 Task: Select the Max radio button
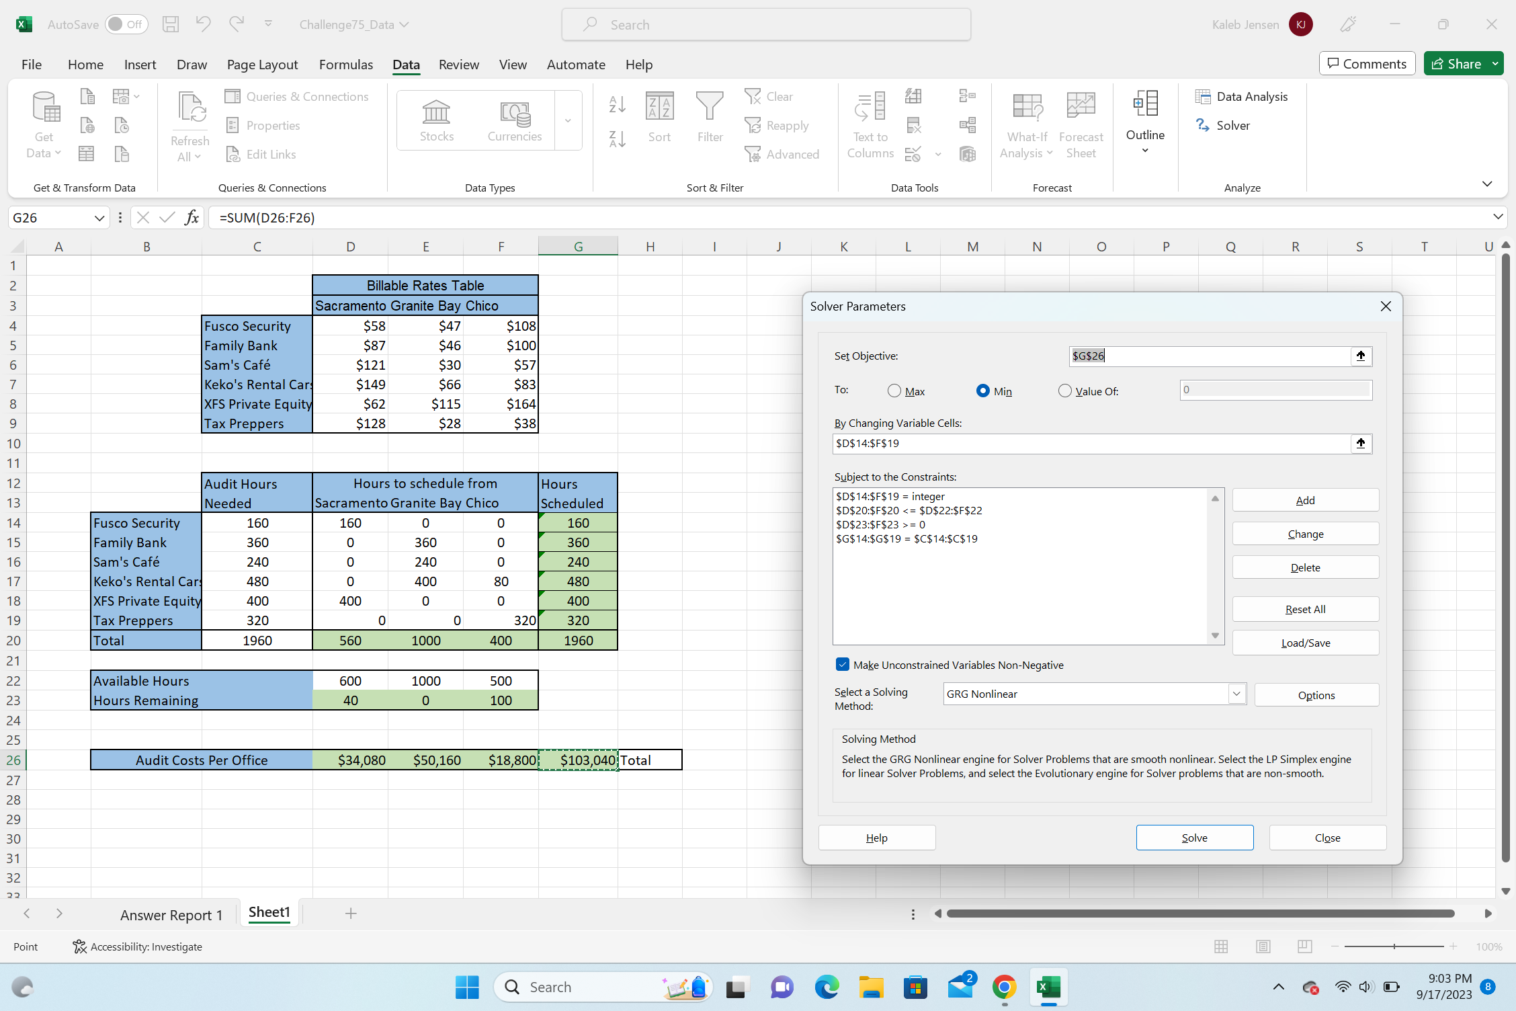click(x=894, y=391)
